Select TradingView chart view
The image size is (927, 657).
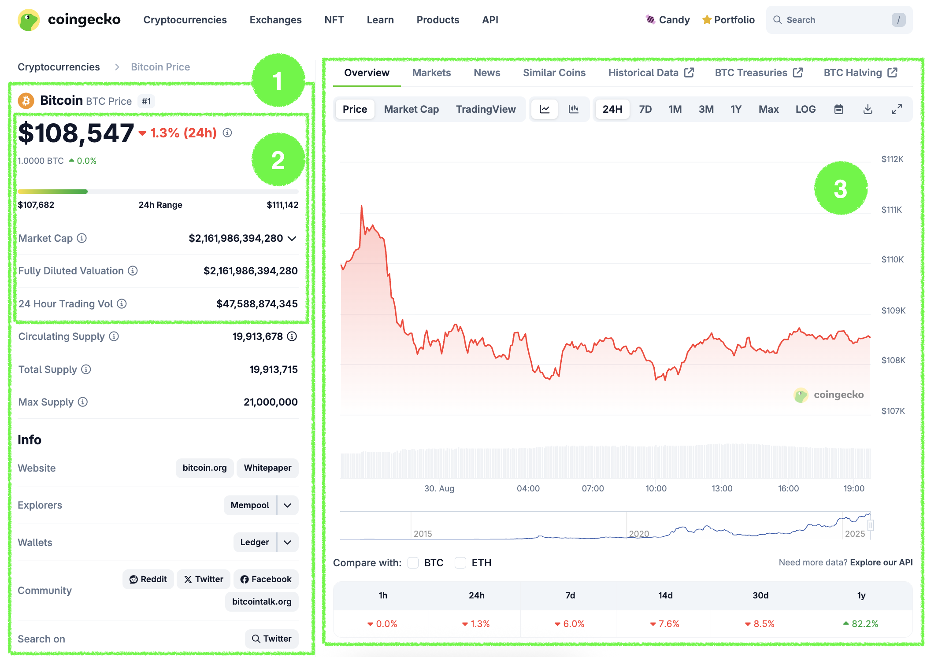pyautogui.click(x=486, y=109)
